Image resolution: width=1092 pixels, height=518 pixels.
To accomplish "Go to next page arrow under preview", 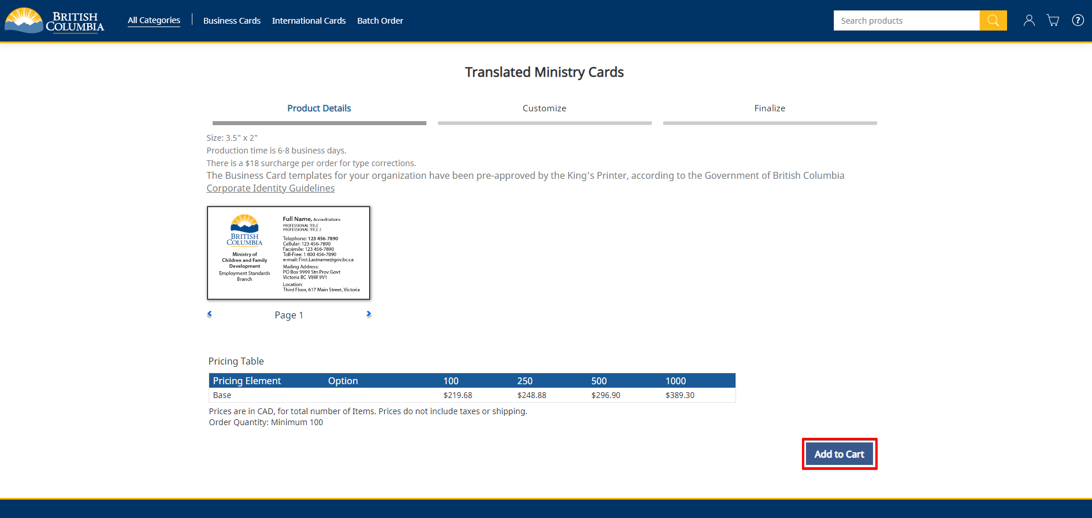I will tap(369, 314).
